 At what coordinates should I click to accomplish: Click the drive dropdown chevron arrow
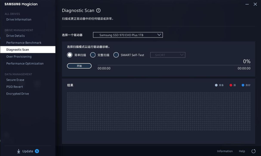pyautogui.click(x=159, y=35)
